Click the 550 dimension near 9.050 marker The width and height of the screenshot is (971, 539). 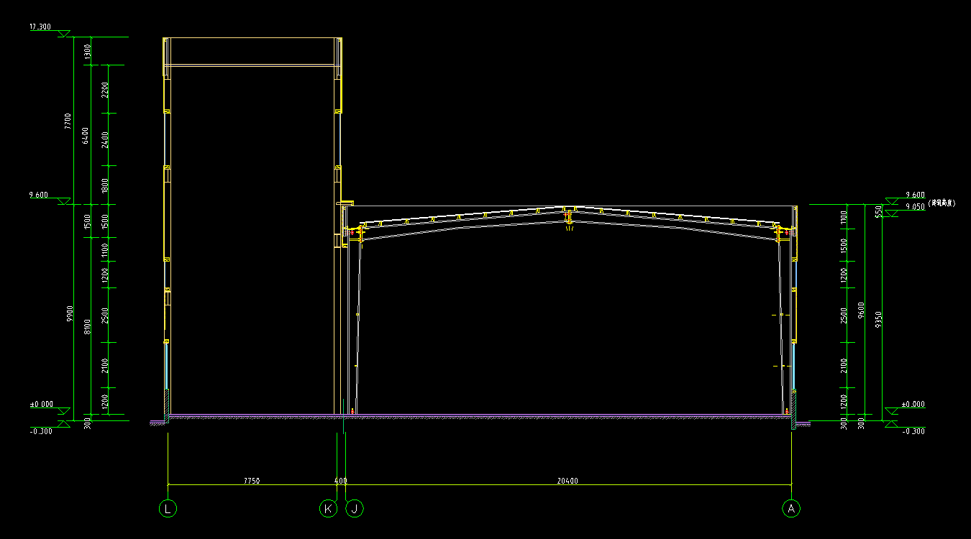pyautogui.click(x=878, y=211)
